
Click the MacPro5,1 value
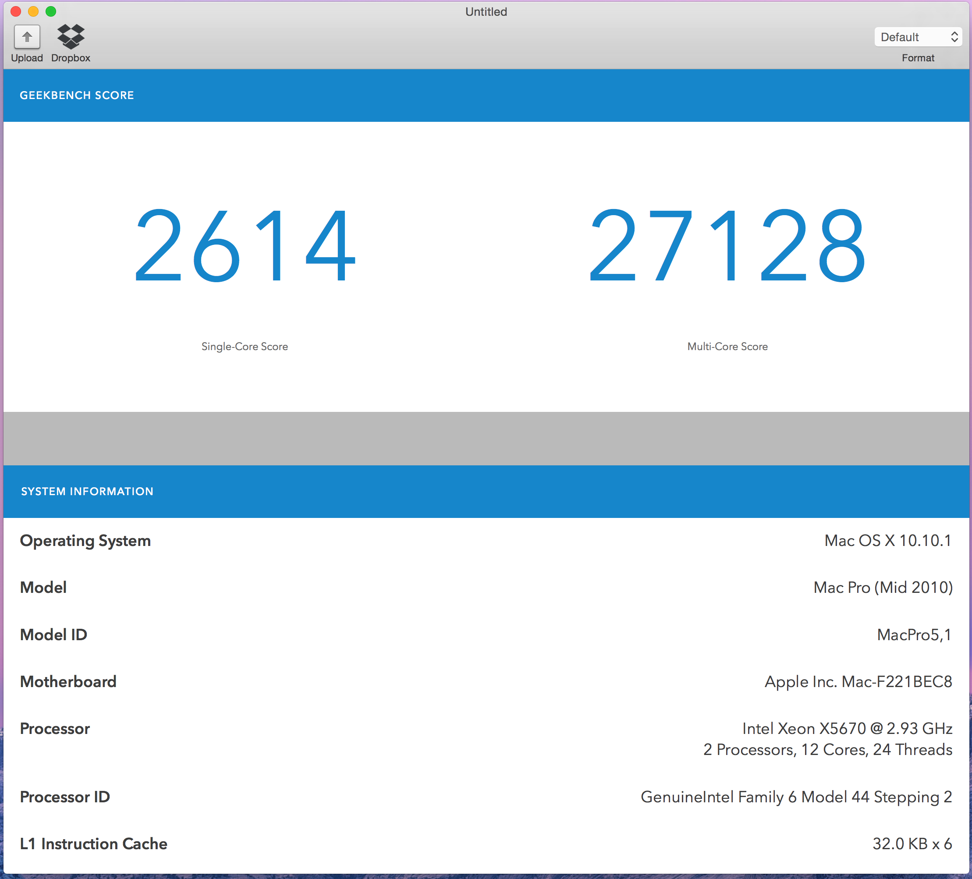(915, 634)
